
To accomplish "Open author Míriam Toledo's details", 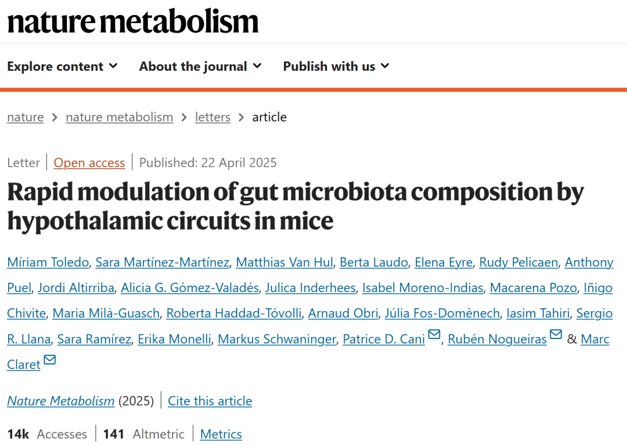I will point(48,262).
